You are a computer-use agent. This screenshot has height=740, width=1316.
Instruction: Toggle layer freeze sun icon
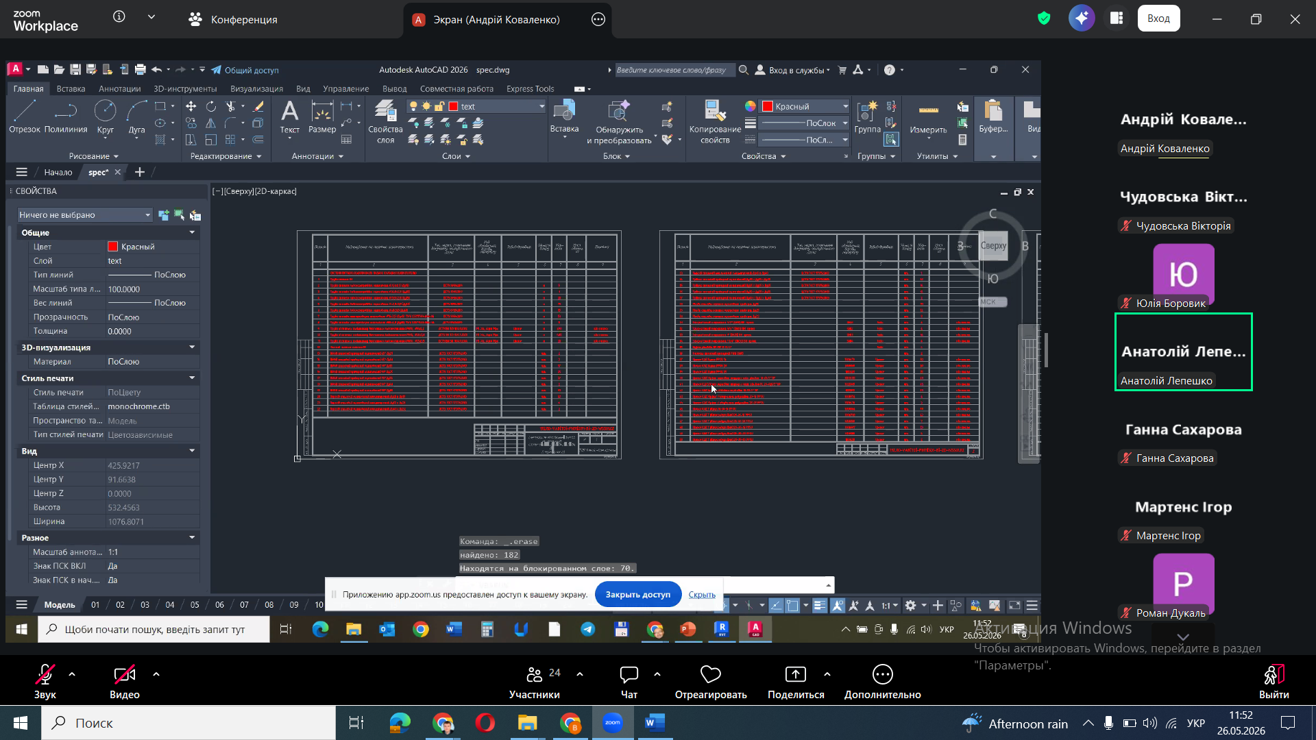click(x=426, y=106)
